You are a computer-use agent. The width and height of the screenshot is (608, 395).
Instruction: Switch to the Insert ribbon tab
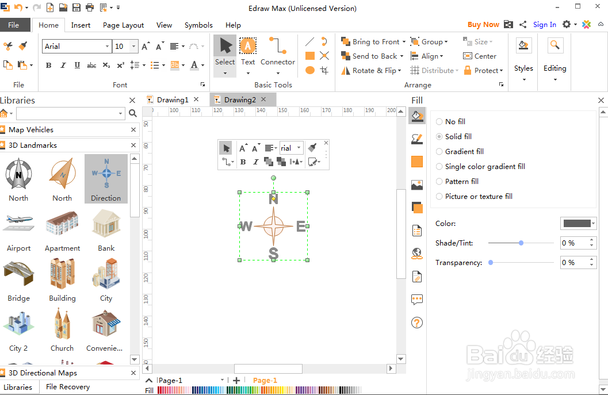[x=81, y=25]
